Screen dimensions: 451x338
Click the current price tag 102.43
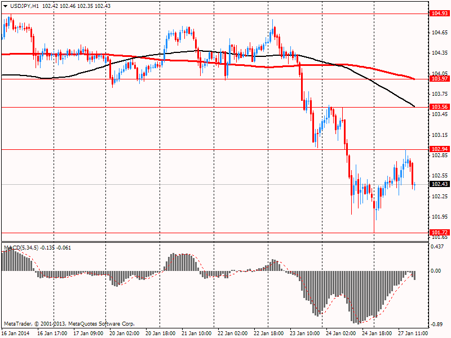(x=440, y=184)
